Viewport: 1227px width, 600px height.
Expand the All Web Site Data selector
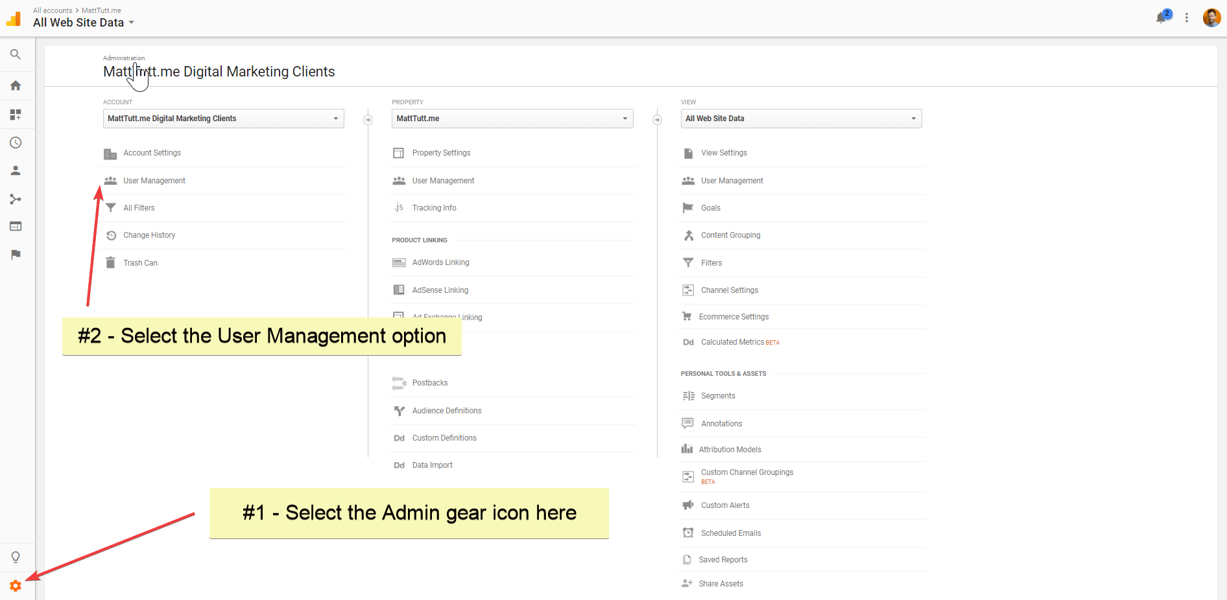(x=84, y=23)
